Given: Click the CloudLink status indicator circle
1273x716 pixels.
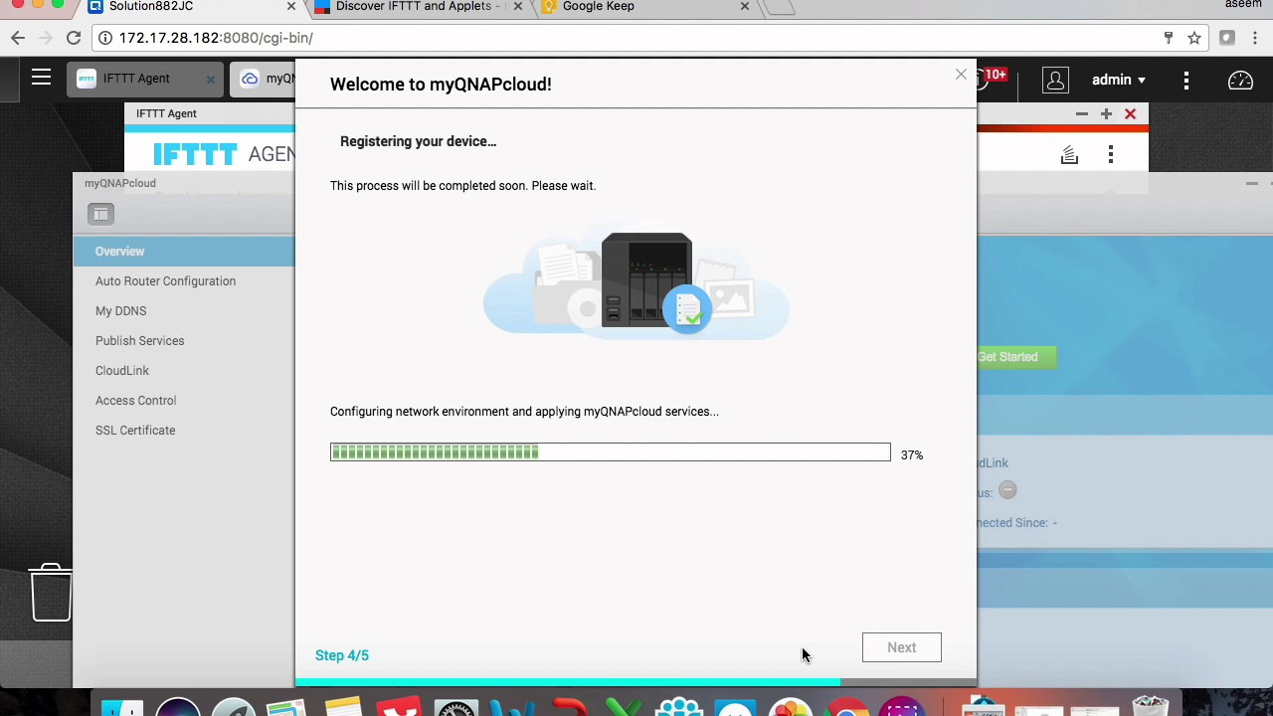Looking at the screenshot, I should coord(1007,490).
